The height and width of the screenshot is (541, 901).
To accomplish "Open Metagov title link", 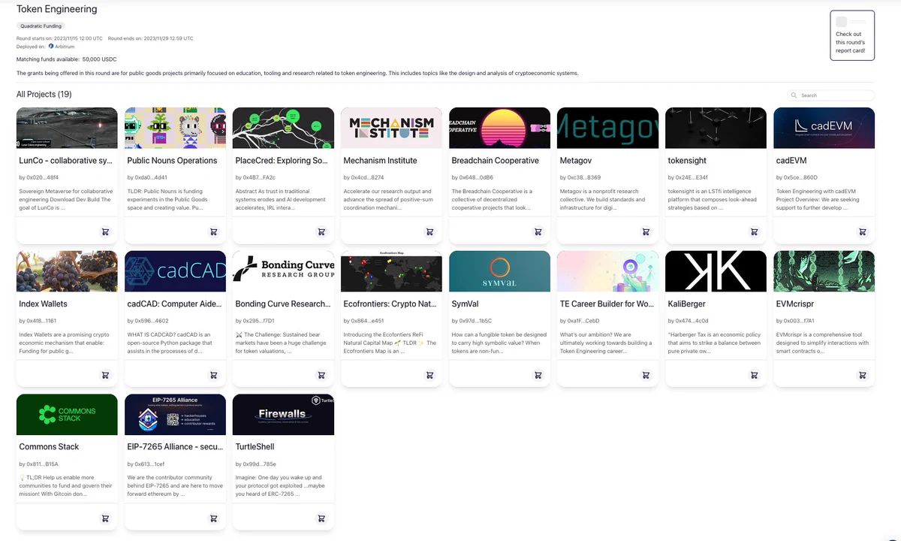I will 575,161.
